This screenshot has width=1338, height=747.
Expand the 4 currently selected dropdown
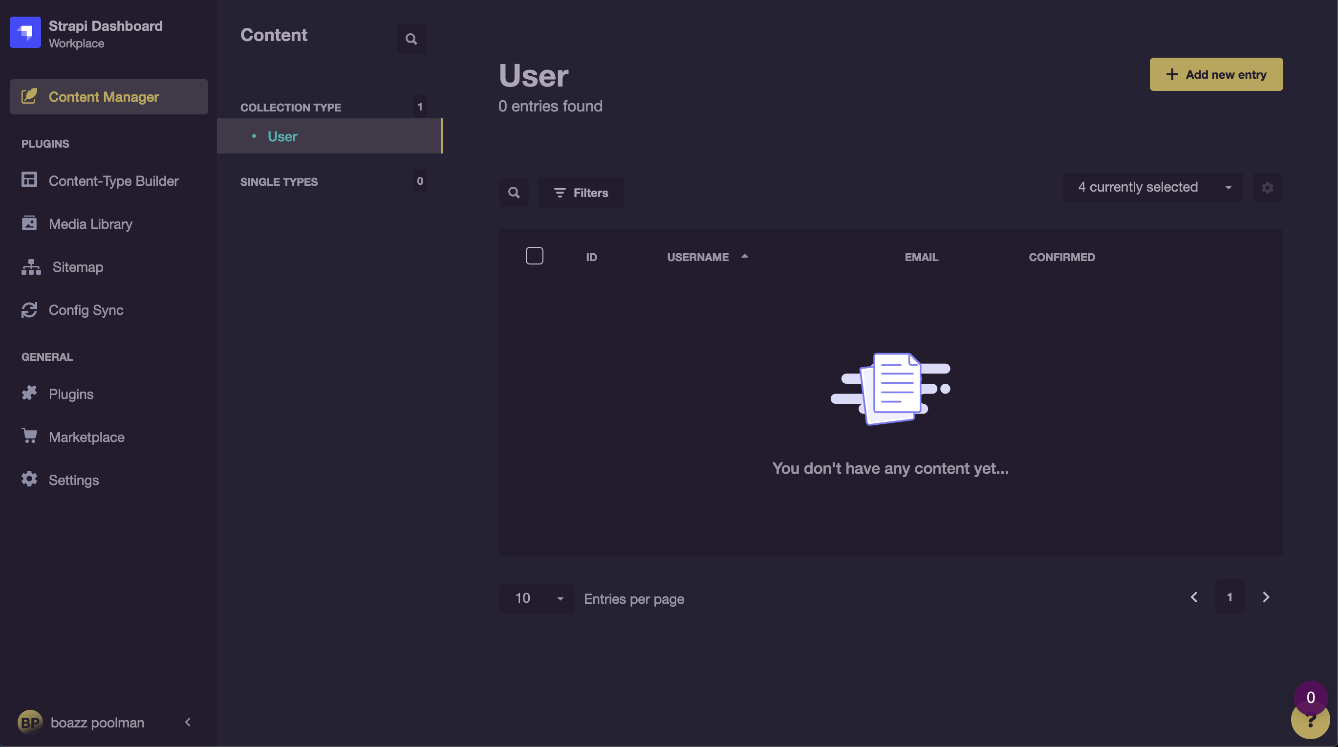coord(1152,188)
